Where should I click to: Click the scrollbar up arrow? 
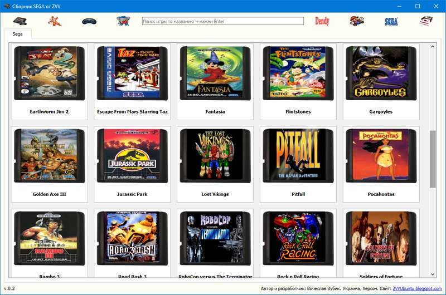point(433,46)
